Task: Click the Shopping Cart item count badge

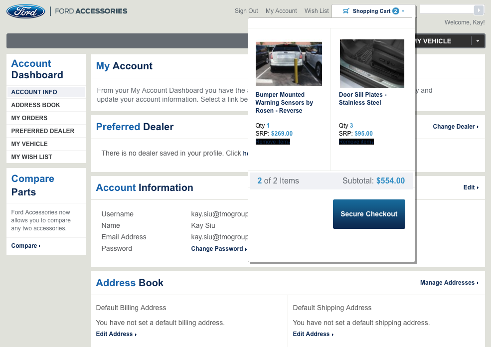Action: point(396,11)
